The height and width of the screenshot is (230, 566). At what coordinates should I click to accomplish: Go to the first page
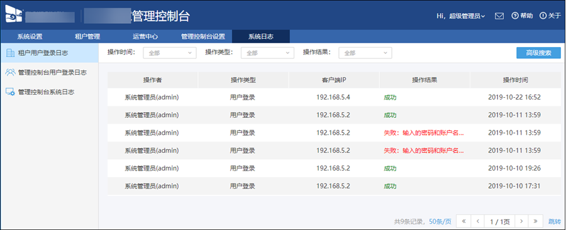pos(463,221)
